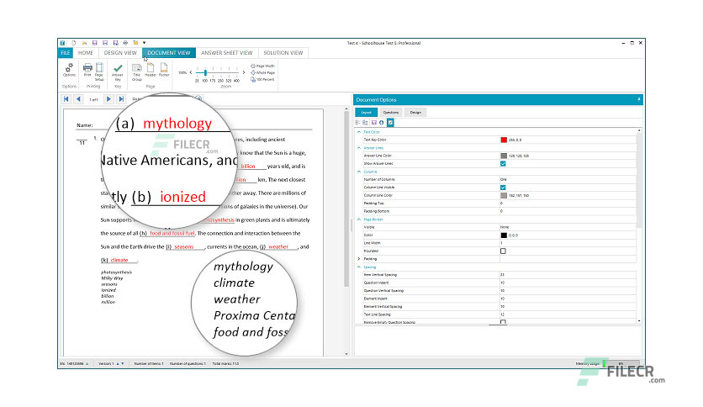Toggle the Answer Key green checkmark
703x407 pixels.
(118, 68)
